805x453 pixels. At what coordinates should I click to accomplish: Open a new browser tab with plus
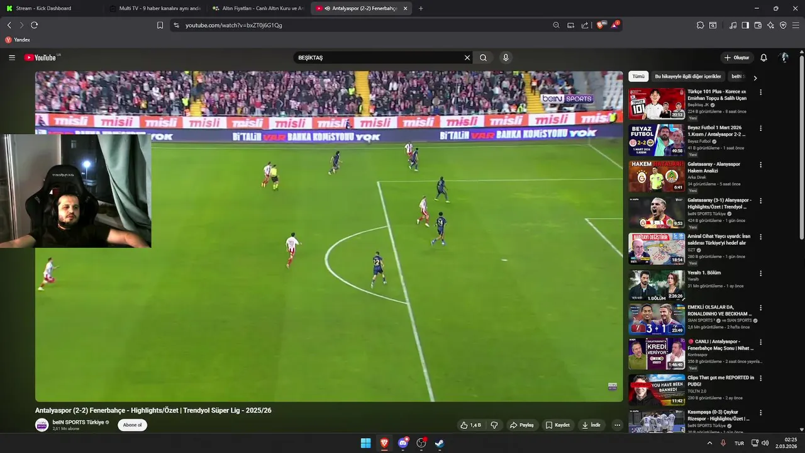(x=421, y=8)
